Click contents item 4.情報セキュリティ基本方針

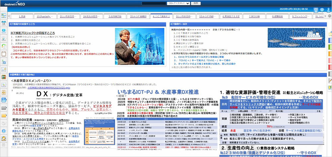click(x=189, y=43)
